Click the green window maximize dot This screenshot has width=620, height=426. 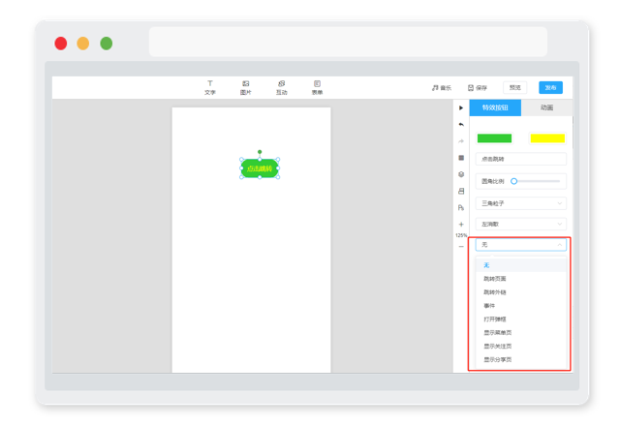[106, 43]
